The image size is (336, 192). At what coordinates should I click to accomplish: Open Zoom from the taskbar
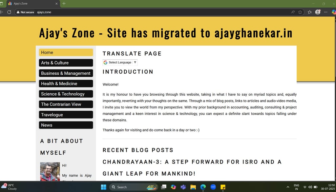point(213,187)
